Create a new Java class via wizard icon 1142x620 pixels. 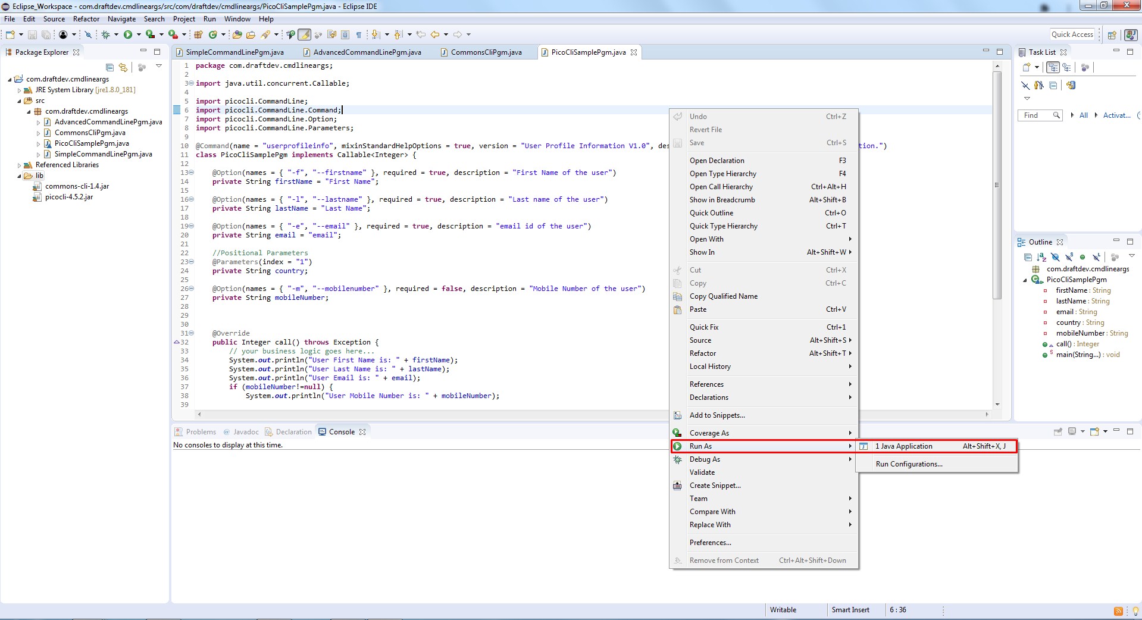coord(214,35)
